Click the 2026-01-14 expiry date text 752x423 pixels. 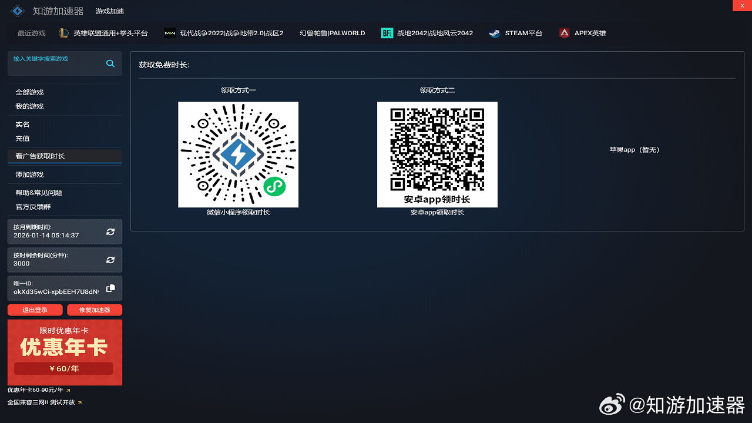tap(46, 235)
